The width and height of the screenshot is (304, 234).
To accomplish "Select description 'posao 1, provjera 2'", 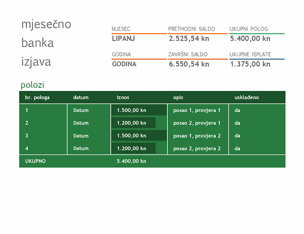I will pos(197,135).
